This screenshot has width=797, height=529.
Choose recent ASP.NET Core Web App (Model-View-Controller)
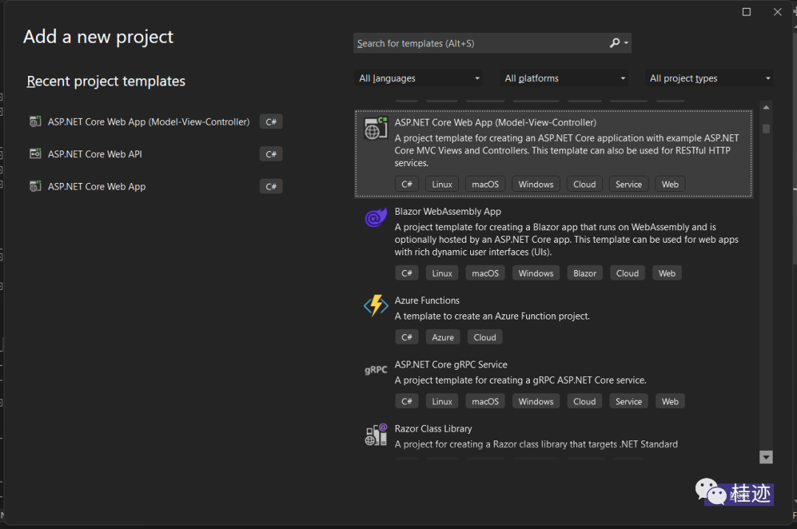(x=148, y=122)
